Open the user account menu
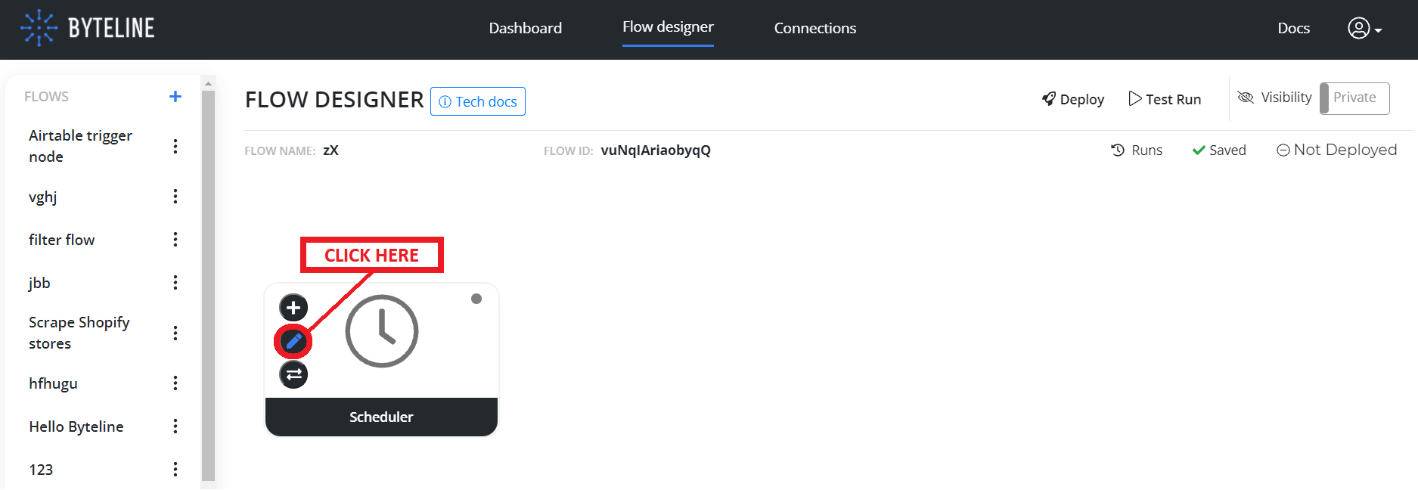 1364,29
